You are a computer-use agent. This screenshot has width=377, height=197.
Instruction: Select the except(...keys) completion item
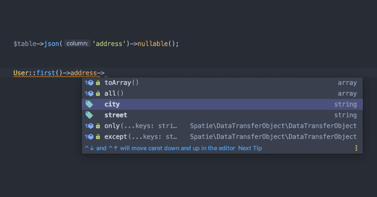tap(222, 137)
